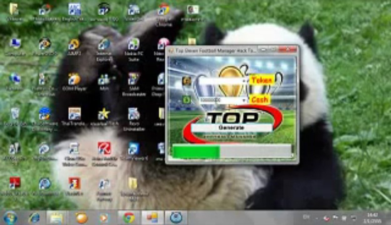
Task: Open the Windows Start menu
Action: click(x=11, y=217)
